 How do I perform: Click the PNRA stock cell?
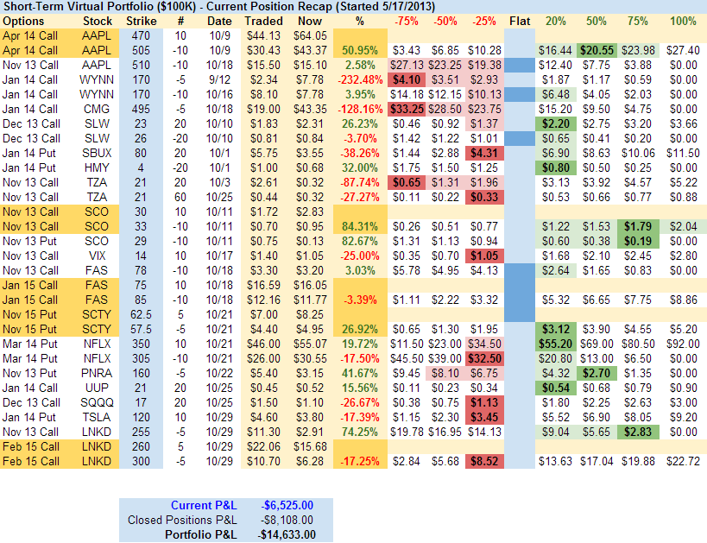[97, 373]
